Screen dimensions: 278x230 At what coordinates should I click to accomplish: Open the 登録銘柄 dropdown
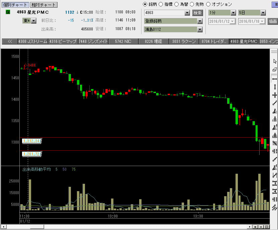[x=200, y=21]
